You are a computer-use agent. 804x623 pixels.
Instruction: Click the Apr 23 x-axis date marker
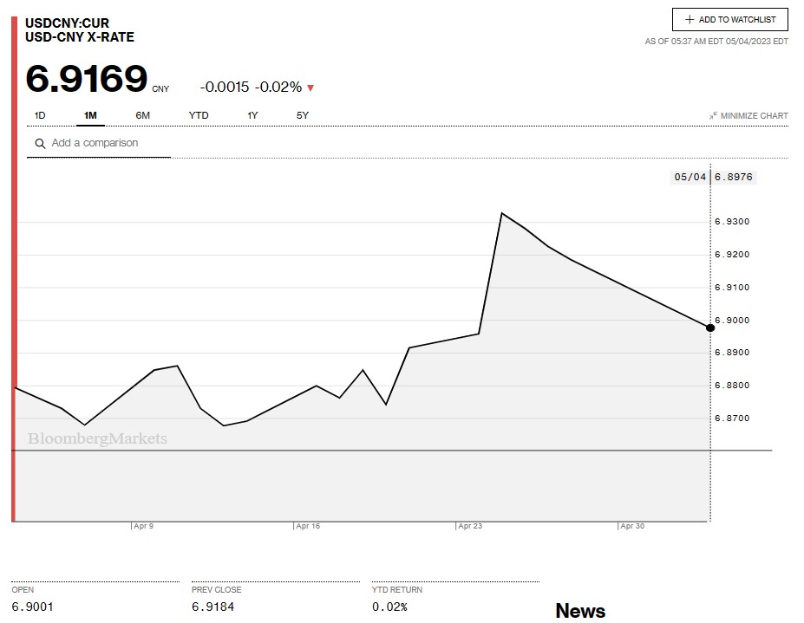click(x=470, y=526)
